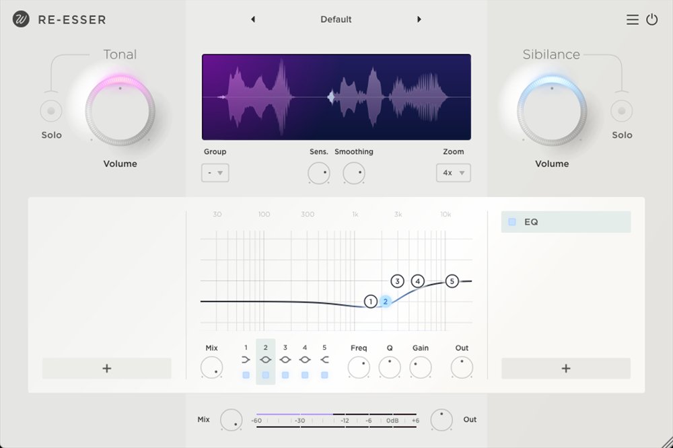Select highlighted EQ node 2

386,301
